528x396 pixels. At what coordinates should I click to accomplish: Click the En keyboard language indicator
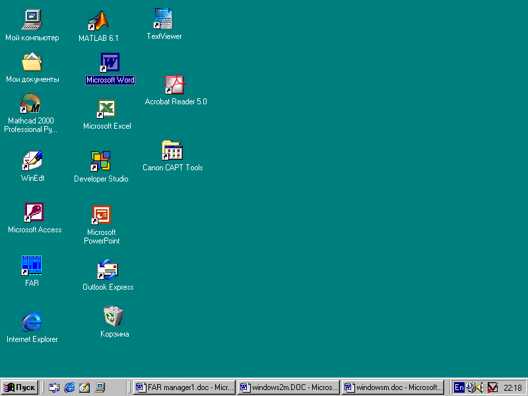(x=459, y=387)
